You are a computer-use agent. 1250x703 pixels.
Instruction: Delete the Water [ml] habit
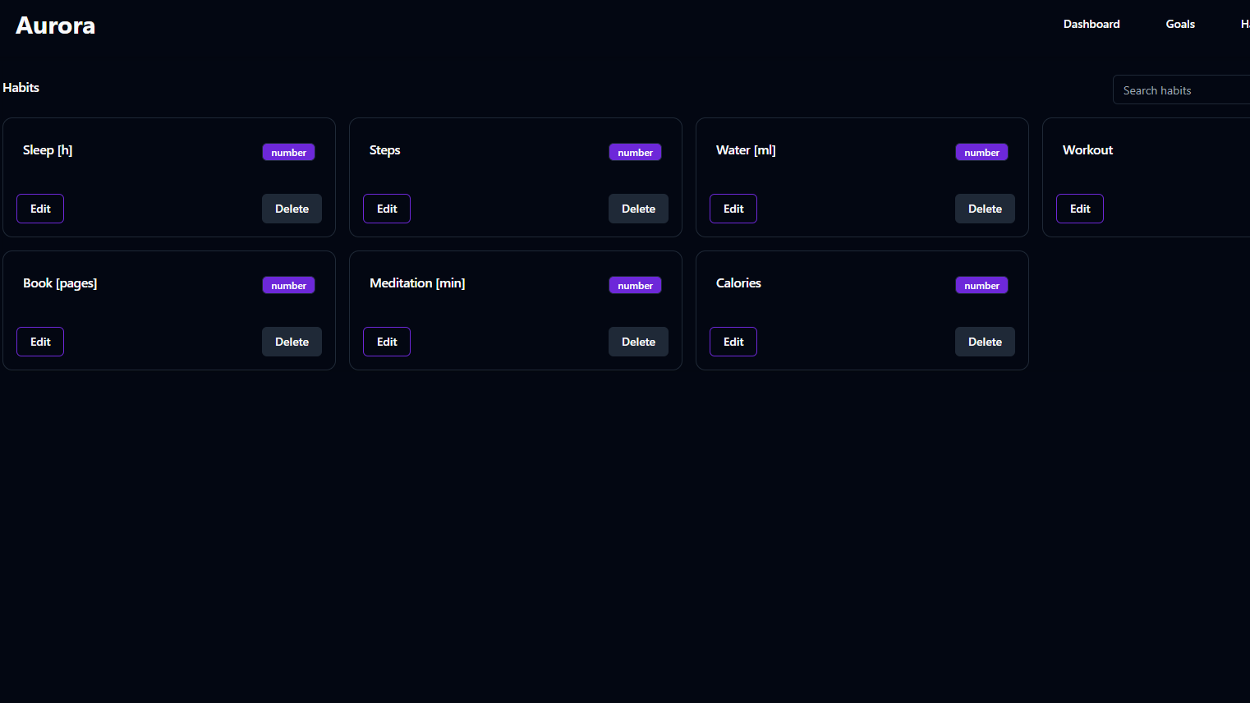coord(985,208)
